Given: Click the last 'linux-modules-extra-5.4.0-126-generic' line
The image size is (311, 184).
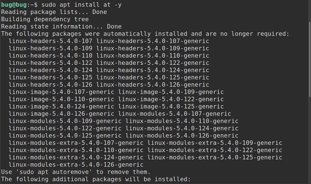Looking at the screenshot, I should (x=76, y=165).
